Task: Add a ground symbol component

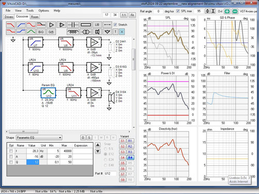Action: [x=107, y=32]
